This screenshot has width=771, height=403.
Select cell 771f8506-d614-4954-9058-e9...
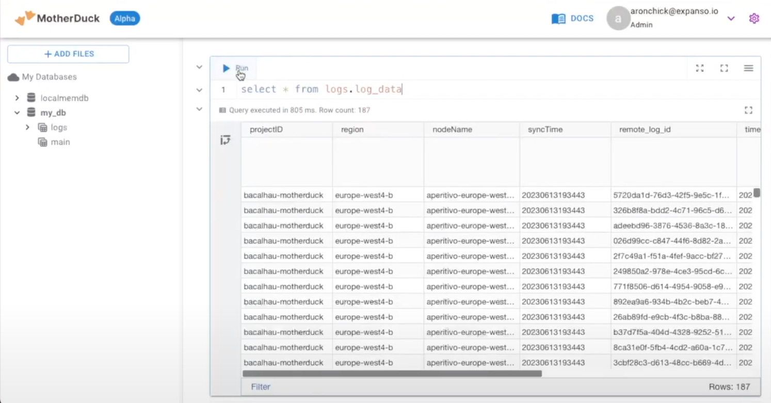tap(674, 287)
